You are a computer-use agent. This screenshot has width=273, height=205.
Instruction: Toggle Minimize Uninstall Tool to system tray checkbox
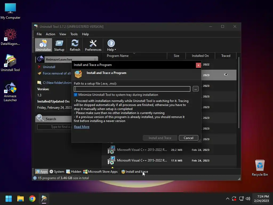pos(75,95)
